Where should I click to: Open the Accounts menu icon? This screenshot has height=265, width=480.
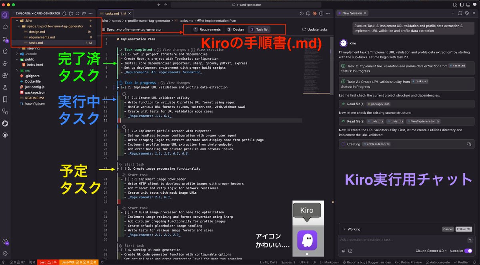(x=5, y=242)
